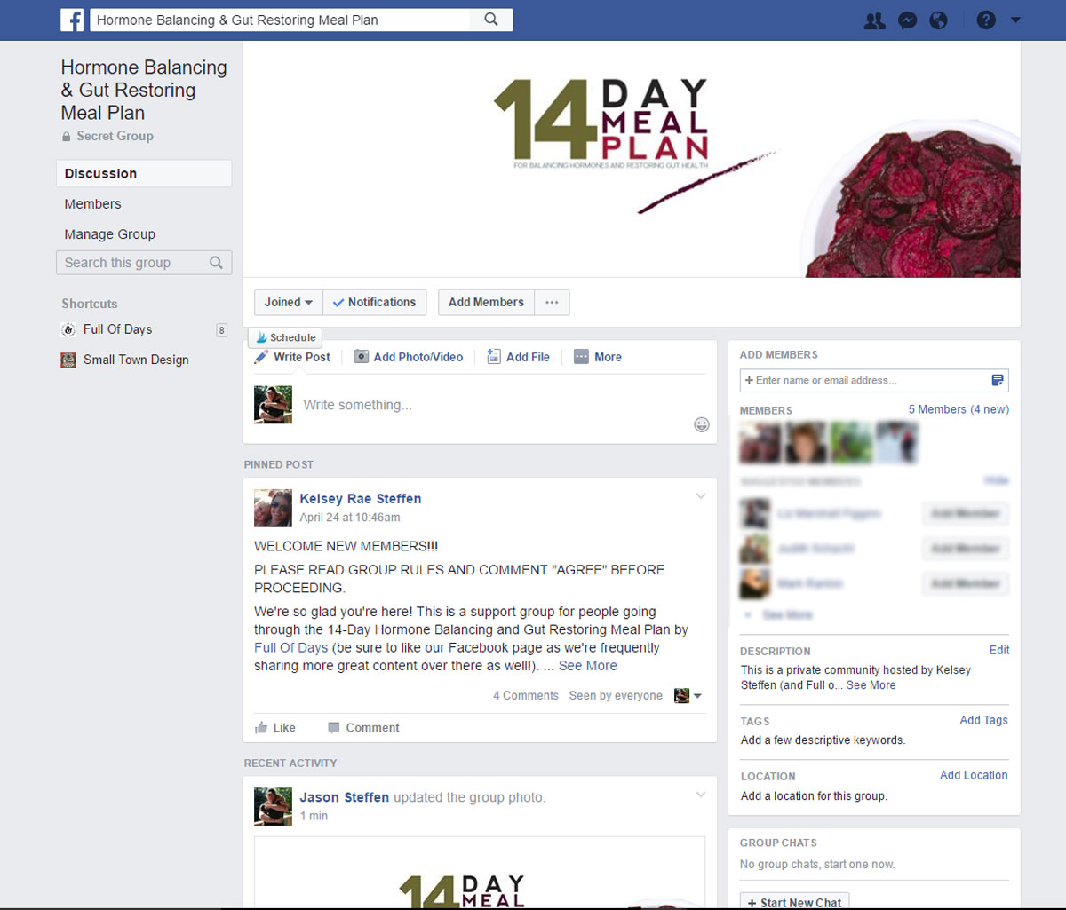Open the 5 Members (4 new) link
This screenshot has width=1066, height=910.
tap(959, 409)
